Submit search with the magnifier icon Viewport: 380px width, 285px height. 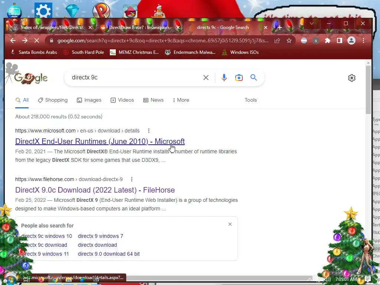pyautogui.click(x=253, y=78)
